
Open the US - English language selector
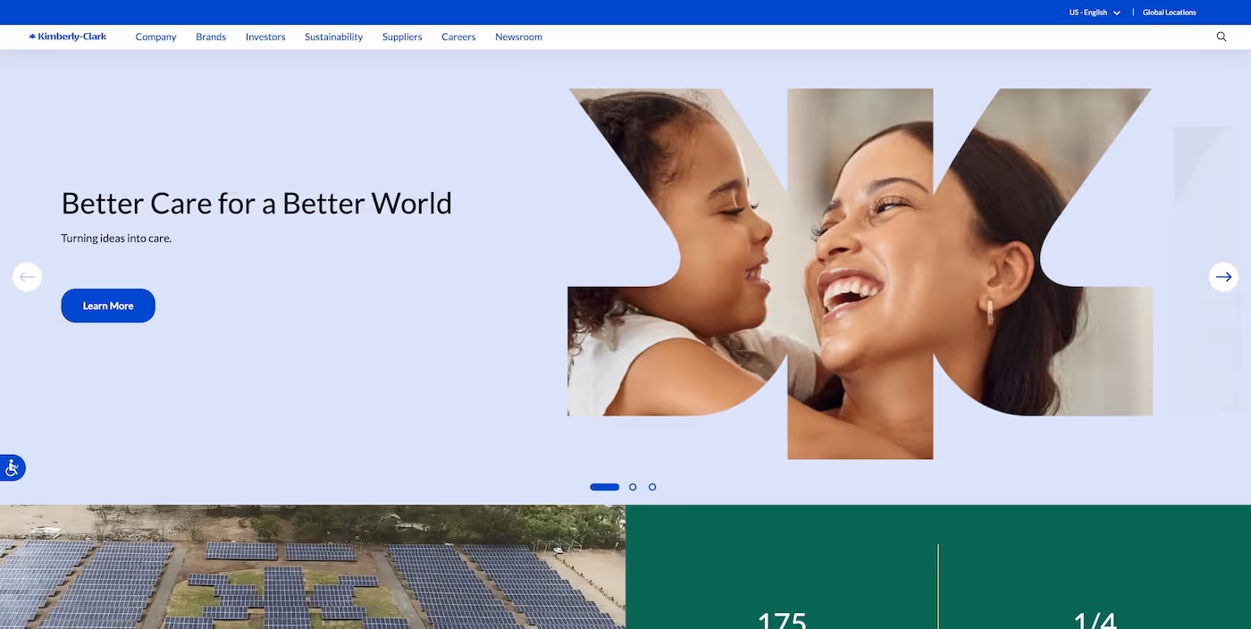(1088, 12)
